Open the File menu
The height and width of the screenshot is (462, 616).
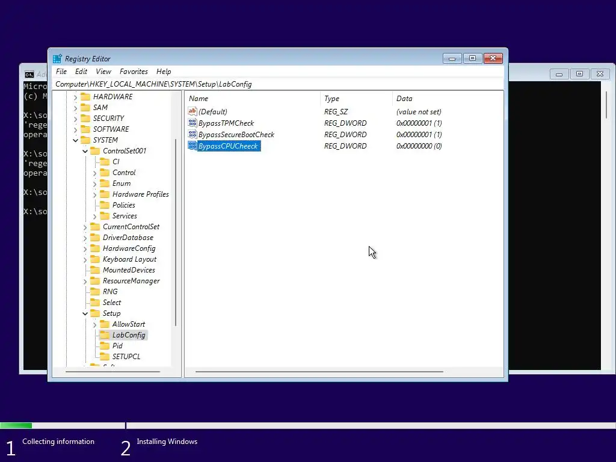pos(61,72)
